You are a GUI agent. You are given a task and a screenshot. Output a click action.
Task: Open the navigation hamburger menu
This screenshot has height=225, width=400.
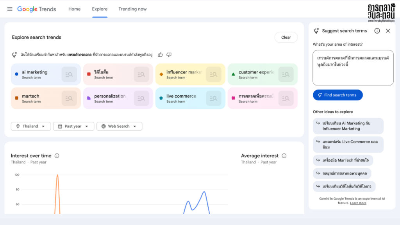(x=10, y=9)
